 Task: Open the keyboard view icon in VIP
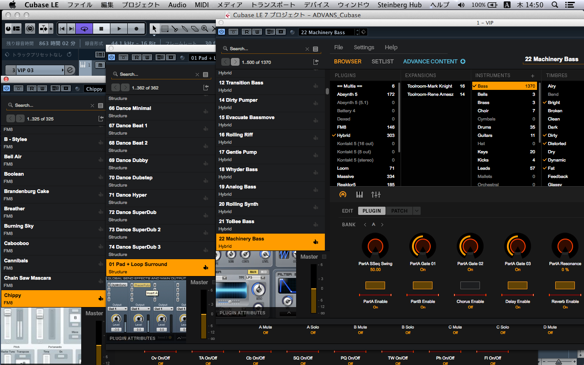pyautogui.click(x=360, y=194)
